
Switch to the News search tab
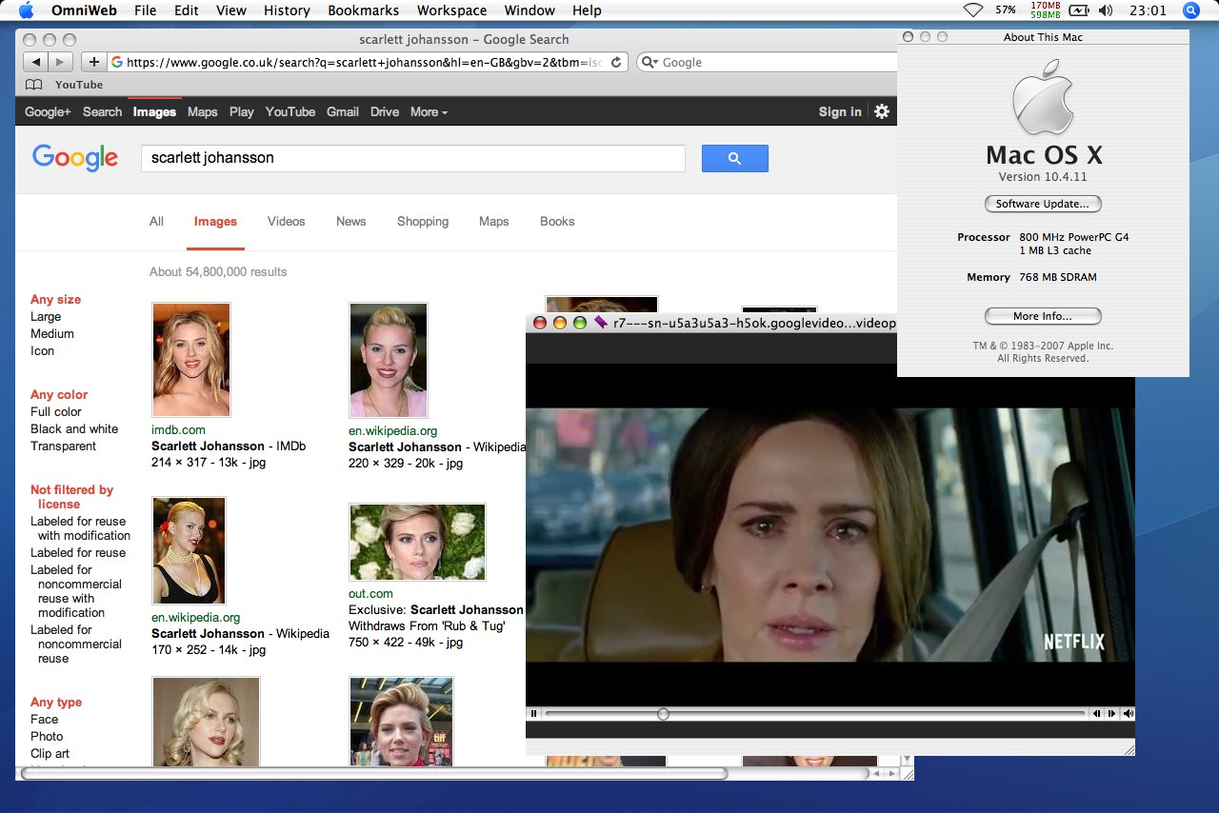pyautogui.click(x=350, y=221)
